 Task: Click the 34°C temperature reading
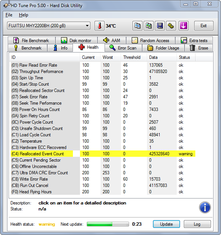111,26
